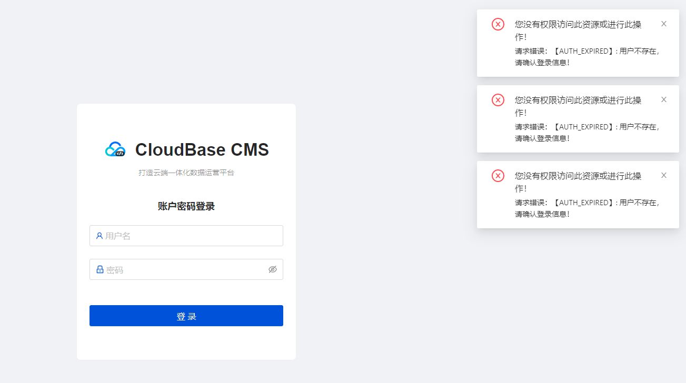Click the red error icon in middle notification
The height and width of the screenshot is (383, 686).
pos(498,100)
